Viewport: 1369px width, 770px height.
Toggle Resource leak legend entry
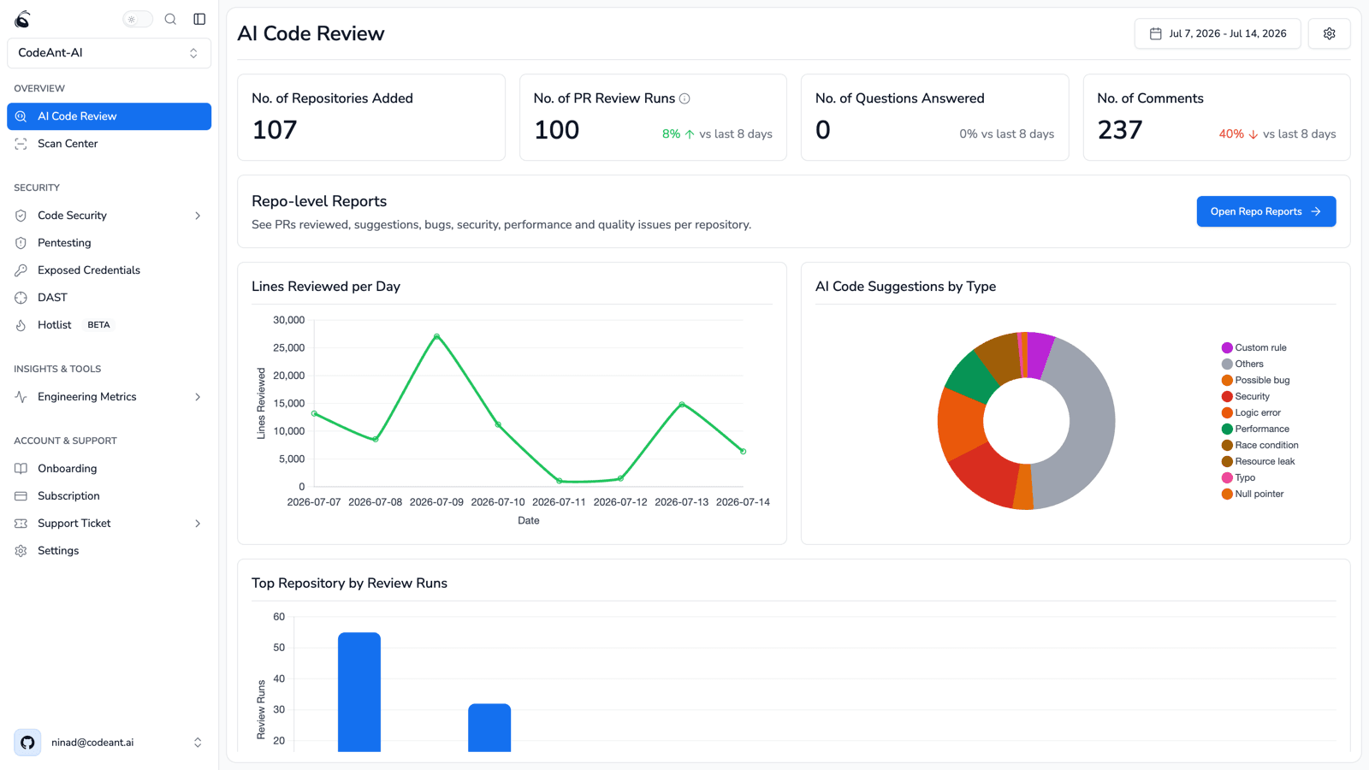(x=1258, y=461)
